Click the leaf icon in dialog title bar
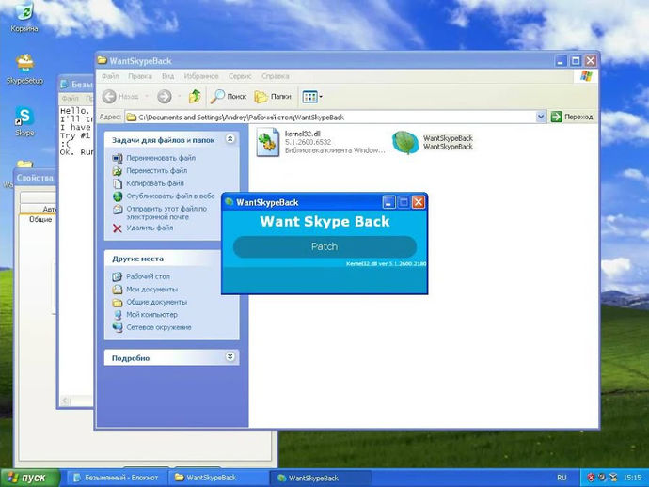Viewport: 649px width, 487px height. [x=229, y=202]
